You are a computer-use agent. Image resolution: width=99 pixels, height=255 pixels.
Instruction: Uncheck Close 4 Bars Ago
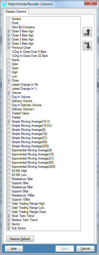pos(9,35)
